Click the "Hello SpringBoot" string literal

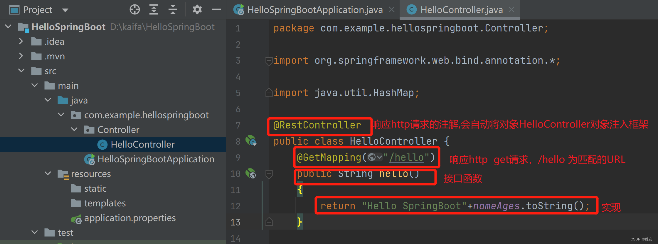(414, 206)
